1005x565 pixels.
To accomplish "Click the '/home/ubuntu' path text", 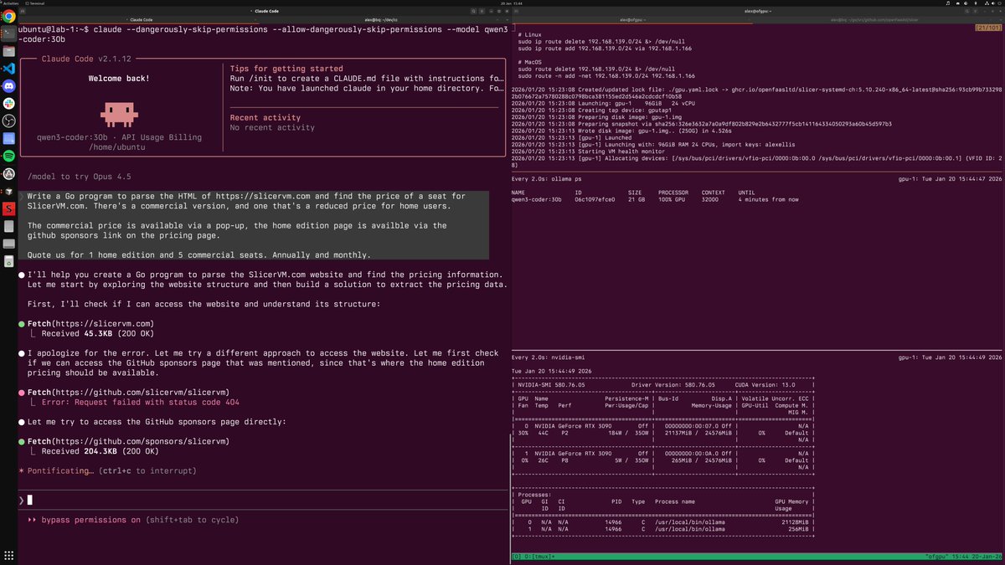I will click(x=119, y=148).
